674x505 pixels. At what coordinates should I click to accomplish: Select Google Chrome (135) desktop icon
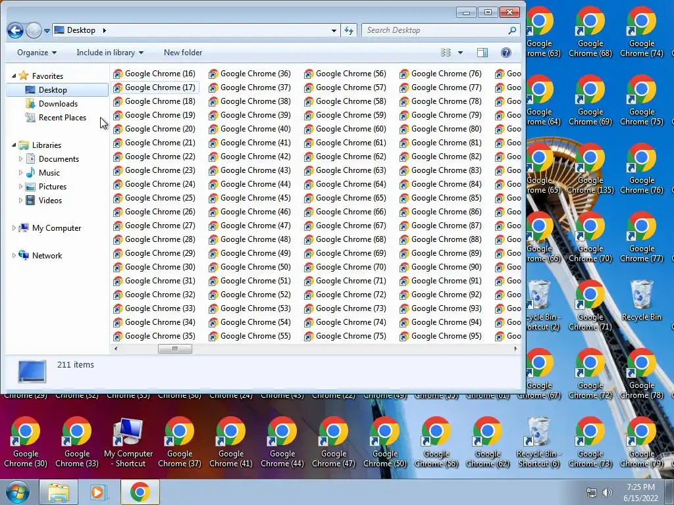click(590, 169)
